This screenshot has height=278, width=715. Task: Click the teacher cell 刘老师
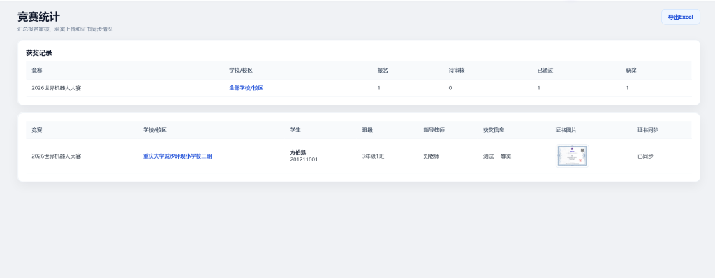pos(432,156)
